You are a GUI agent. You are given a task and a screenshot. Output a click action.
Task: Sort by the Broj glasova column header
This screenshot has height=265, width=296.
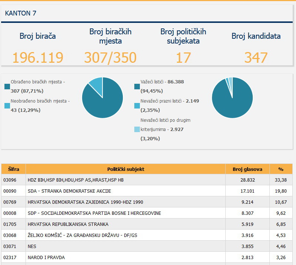coord(248,169)
